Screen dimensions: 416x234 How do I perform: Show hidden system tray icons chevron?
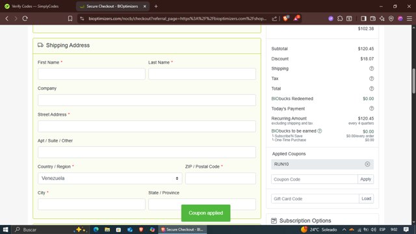(x=344, y=229)
